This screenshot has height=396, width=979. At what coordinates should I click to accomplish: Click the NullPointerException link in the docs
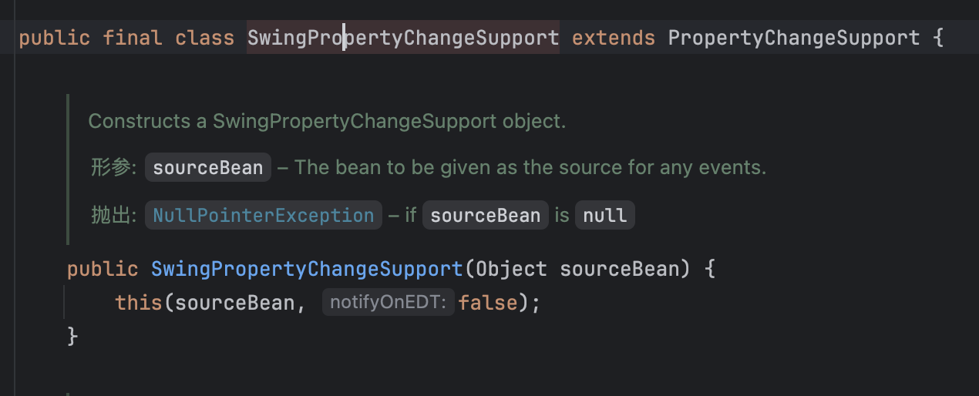pos(264,215)
